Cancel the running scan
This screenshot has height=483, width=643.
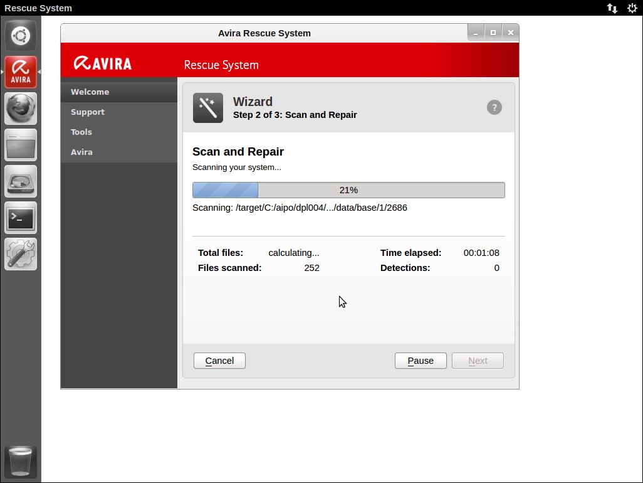219,361
